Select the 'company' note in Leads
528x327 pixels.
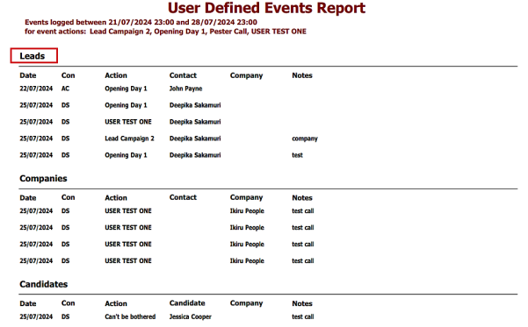pos(305,139)
